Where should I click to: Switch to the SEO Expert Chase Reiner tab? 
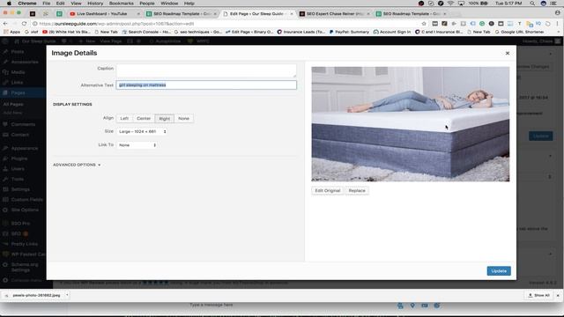(335, 14)
